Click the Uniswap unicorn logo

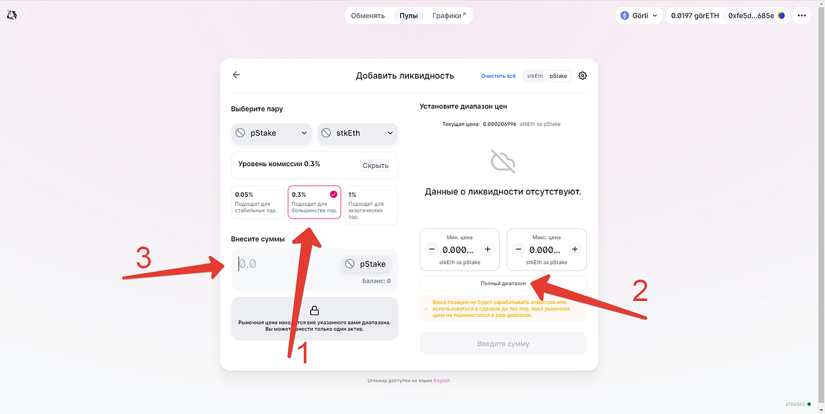tap(12, 15)
